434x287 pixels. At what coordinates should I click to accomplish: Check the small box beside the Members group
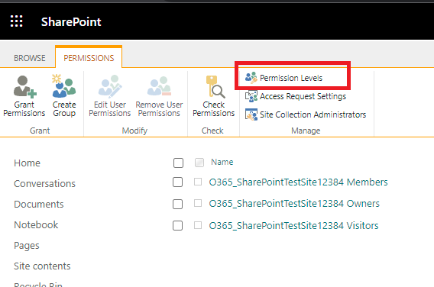[x=198, y=182]
